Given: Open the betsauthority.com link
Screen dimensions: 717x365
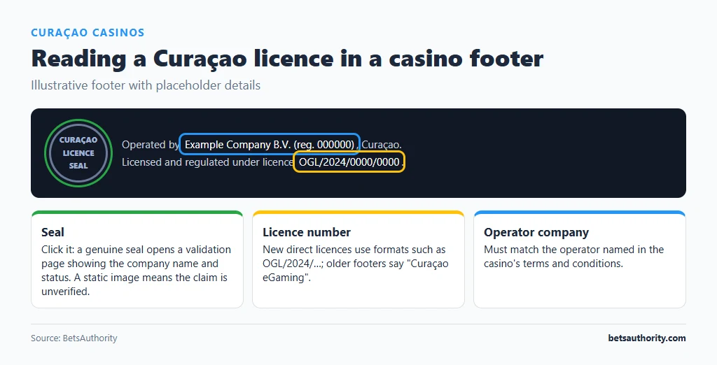Looking at the screenshot, I should click(x=646, y=338).
